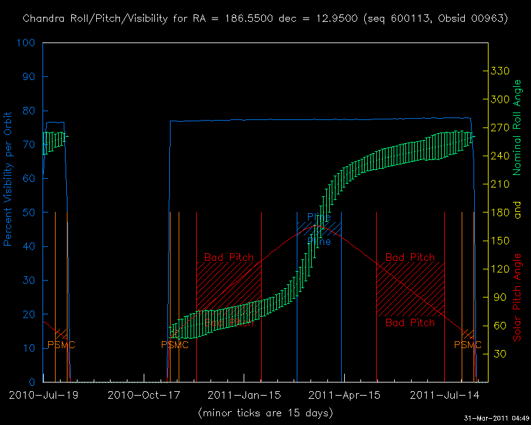Viewport: 531px width, 425px height.
Task: Click the 100 tick on the visibility axis
Action: coord(27,44)
